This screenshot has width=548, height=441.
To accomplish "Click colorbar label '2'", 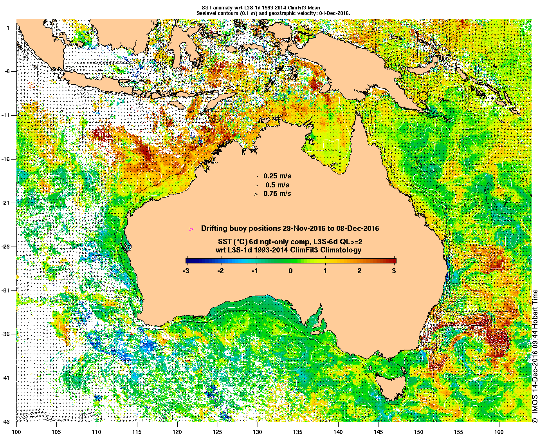I will tap(359, 270).
